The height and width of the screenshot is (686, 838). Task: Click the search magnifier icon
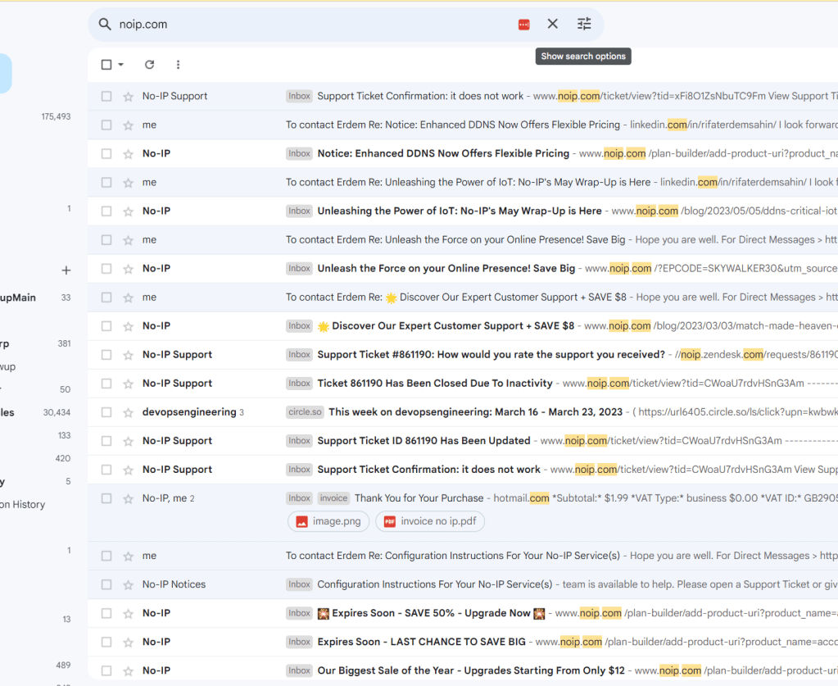coord(105,24)
